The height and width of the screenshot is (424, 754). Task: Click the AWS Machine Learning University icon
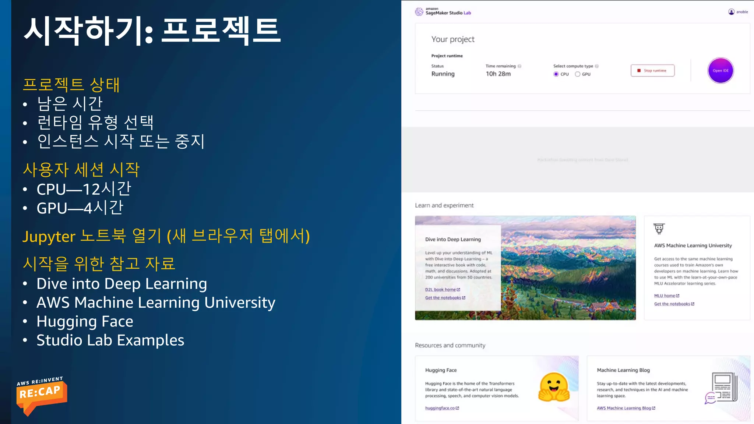659,229
